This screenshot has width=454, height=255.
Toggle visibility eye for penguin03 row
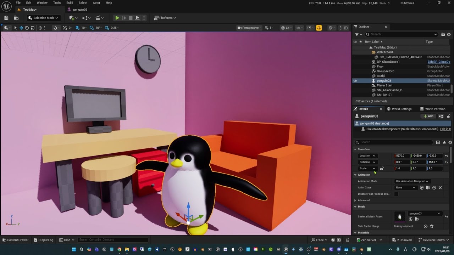[355, 81]
